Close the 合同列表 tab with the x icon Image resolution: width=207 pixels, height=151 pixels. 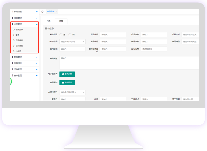click(56, 12)
